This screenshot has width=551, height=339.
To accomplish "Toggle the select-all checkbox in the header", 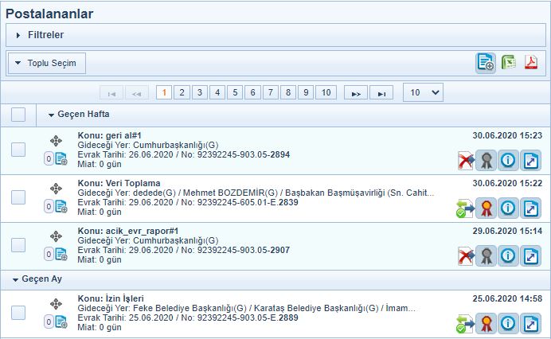I will tap(18, 115).
